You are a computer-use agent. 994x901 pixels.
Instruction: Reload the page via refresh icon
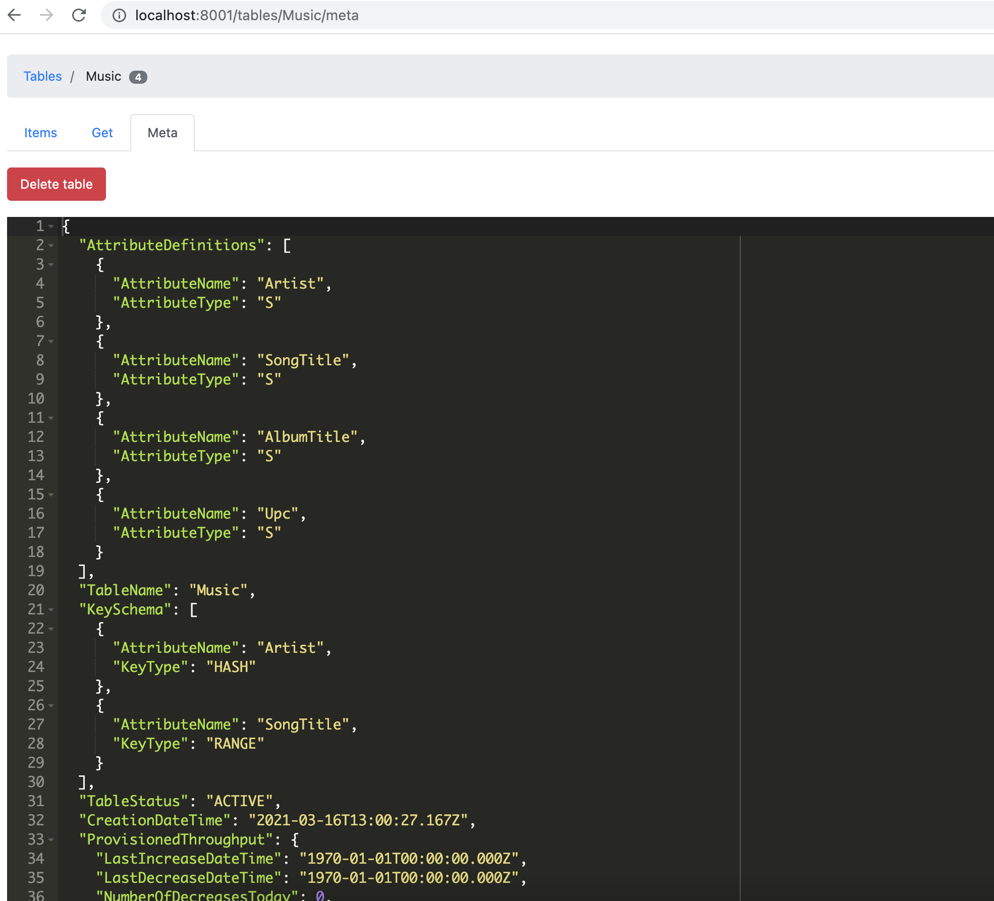[x=80, y=16]
